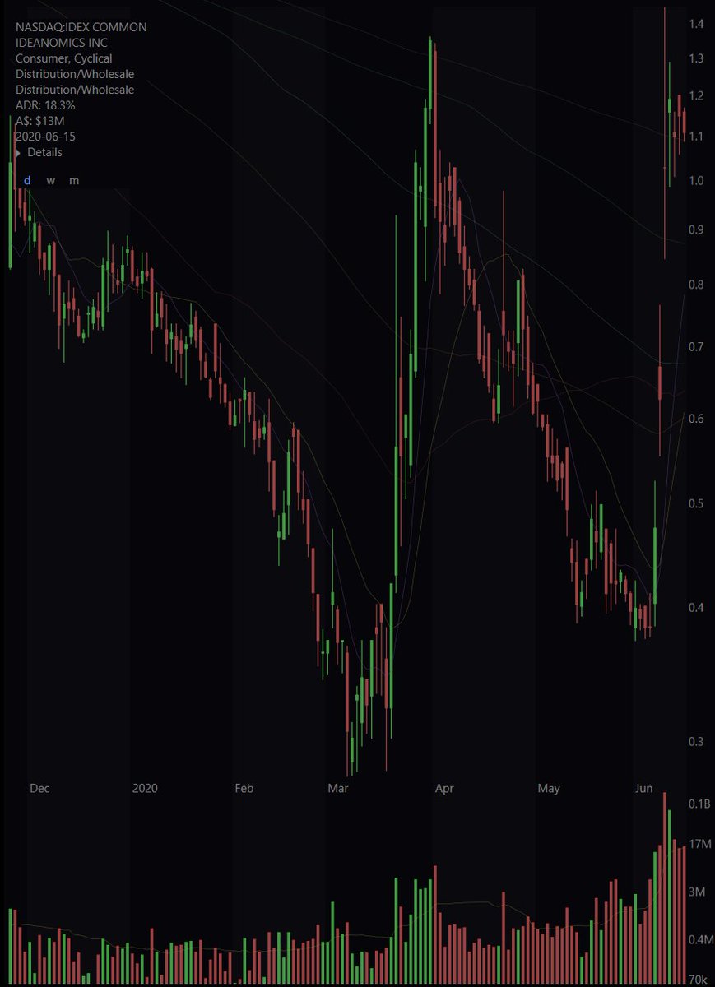Click the Apr time axis label
The image size is (715, 987).
pos(444,789)
